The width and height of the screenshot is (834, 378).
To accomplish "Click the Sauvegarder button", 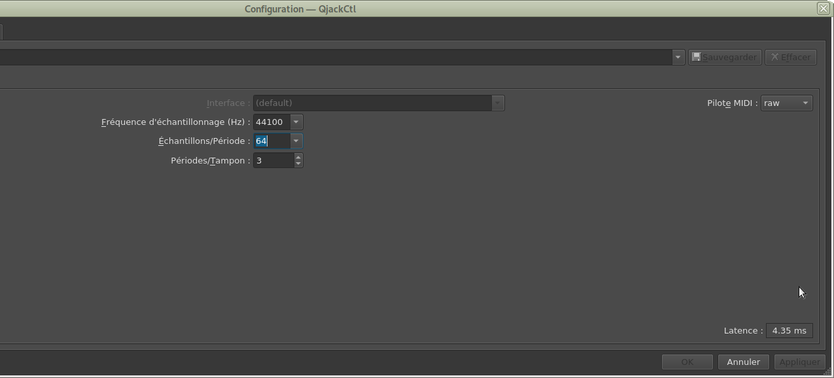I will point(725,57).
